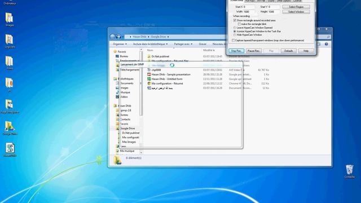Select Musique under Bibliothèques

125,92
